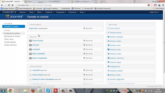Click the Gestione utenti icon

tap(109, 49)
